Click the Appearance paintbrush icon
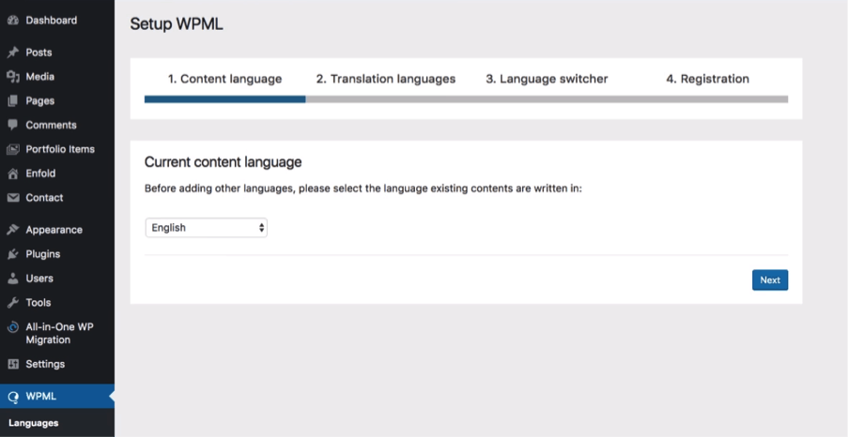 (x=13, y=230)
